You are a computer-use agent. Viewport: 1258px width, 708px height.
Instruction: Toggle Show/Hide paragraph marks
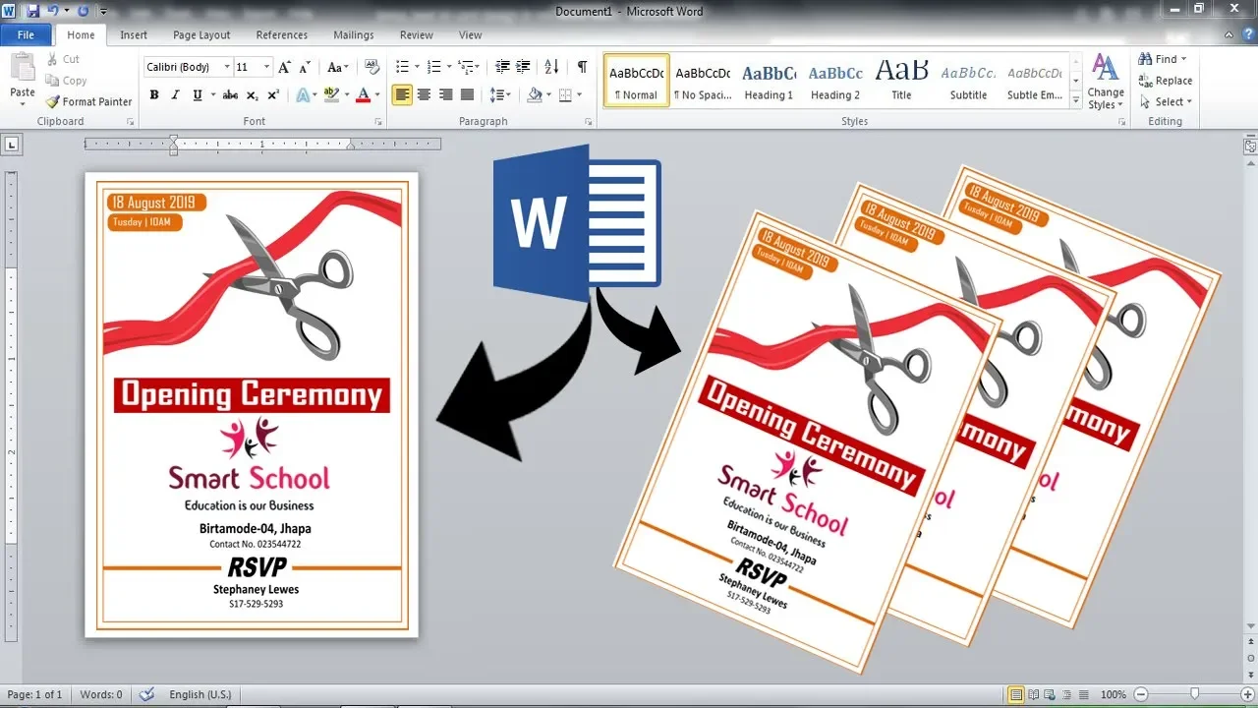tap(582, 67)
